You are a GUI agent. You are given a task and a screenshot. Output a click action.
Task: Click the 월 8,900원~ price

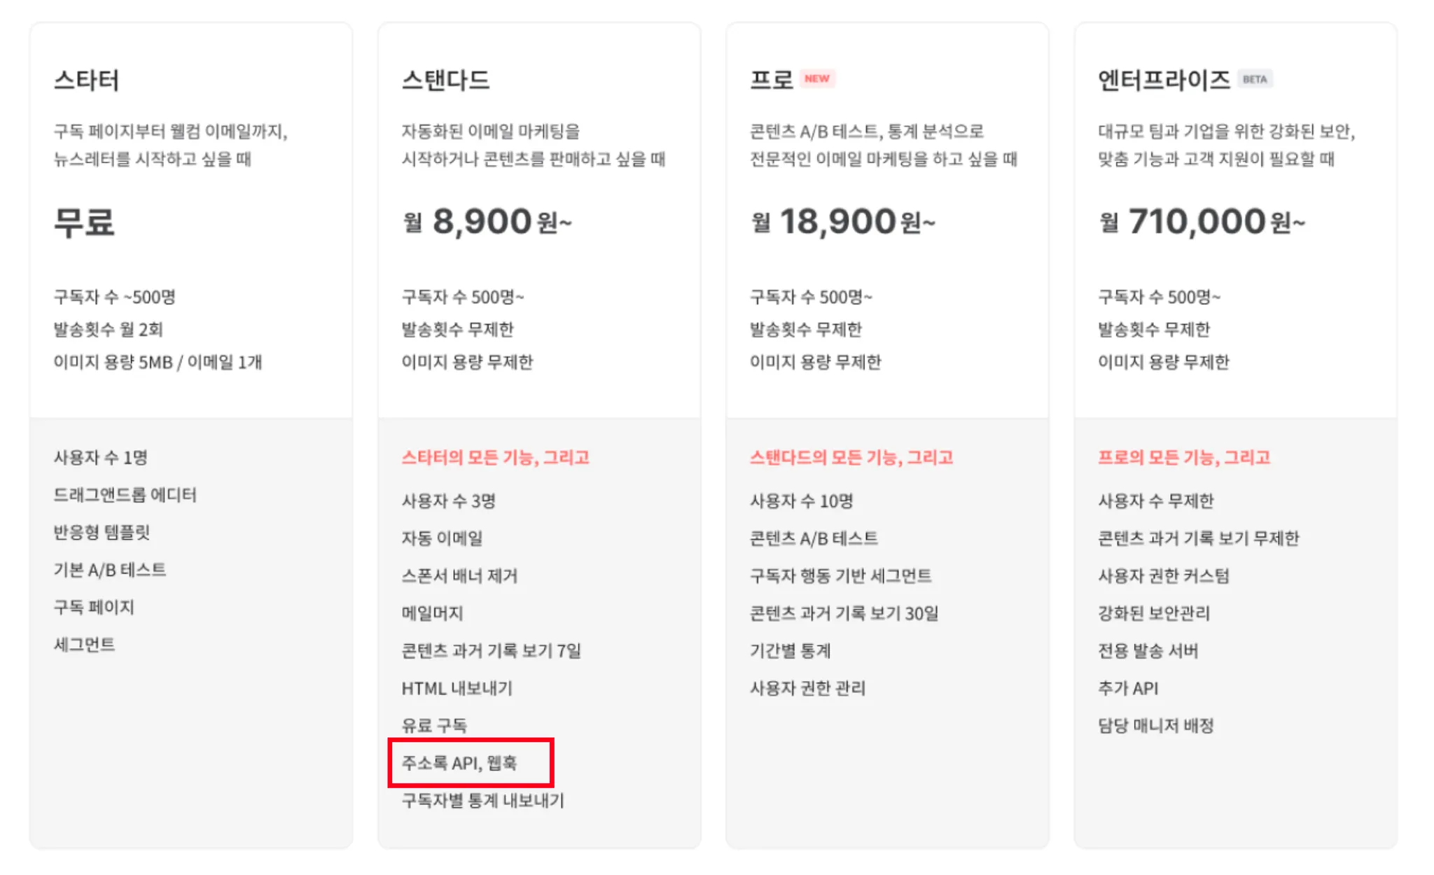487,222
